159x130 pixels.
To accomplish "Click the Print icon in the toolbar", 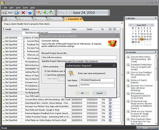I will (x=17, y=13).
